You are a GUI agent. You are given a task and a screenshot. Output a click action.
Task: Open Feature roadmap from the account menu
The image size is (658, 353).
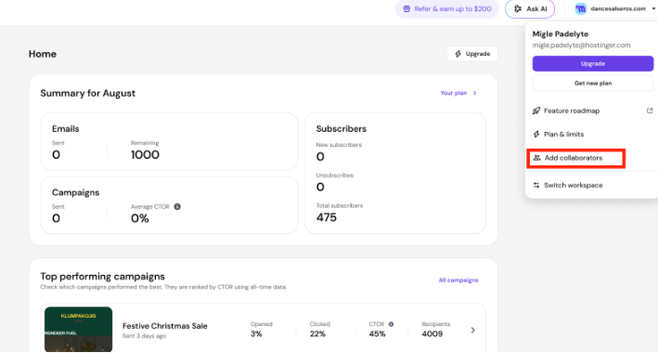point(592,111)
